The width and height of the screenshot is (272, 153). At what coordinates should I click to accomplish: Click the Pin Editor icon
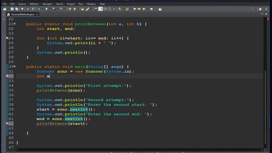[x=160, y=9]
